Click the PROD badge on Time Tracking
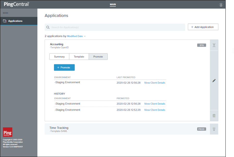Viewport: 234px width, 157px height. pos(201,129)
